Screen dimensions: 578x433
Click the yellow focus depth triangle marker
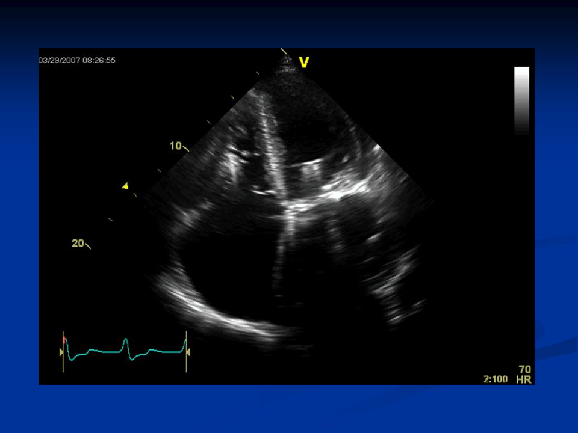click(x=125, y=186)
